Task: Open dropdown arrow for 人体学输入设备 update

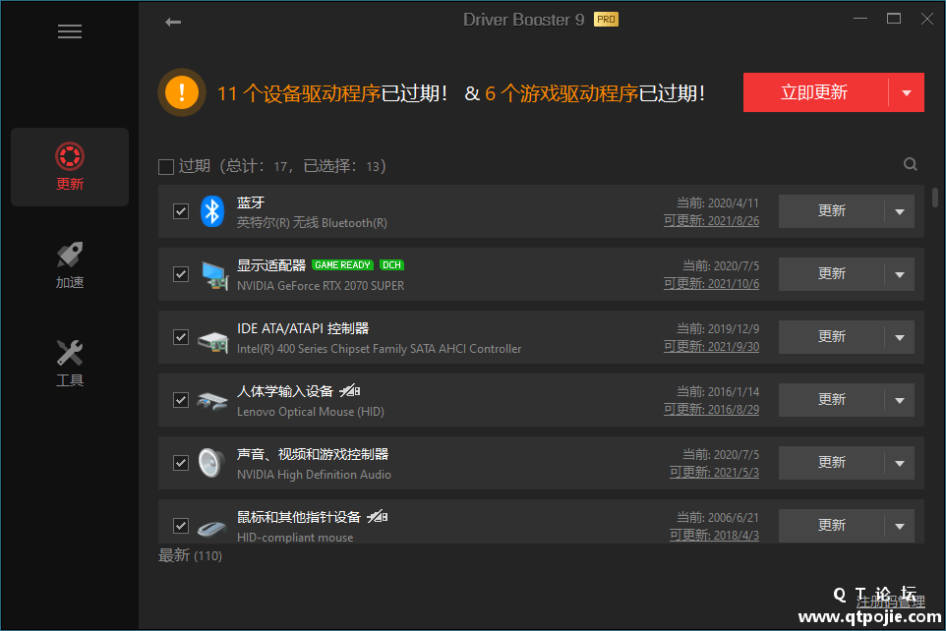Action: click(900, 401)
